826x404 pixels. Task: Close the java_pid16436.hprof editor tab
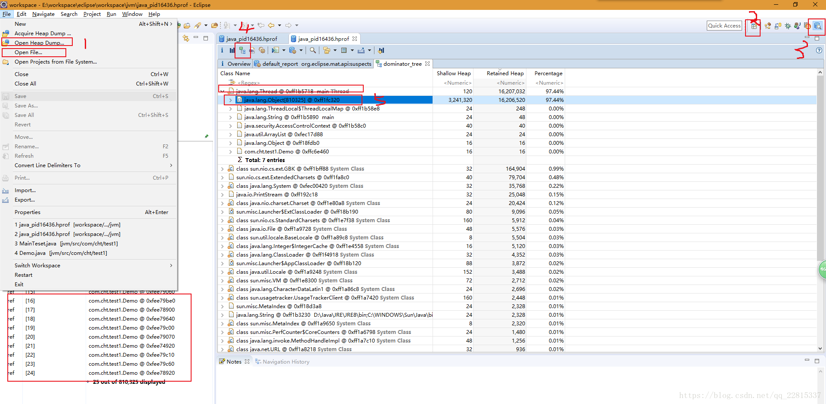(x=355, y=39)
